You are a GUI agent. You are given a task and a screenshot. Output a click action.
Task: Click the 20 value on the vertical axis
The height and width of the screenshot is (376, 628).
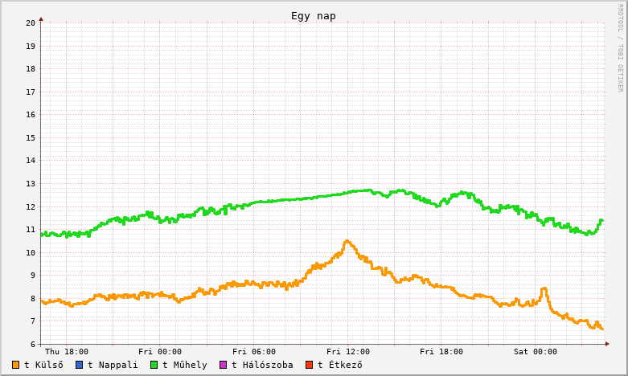point(31,22)
